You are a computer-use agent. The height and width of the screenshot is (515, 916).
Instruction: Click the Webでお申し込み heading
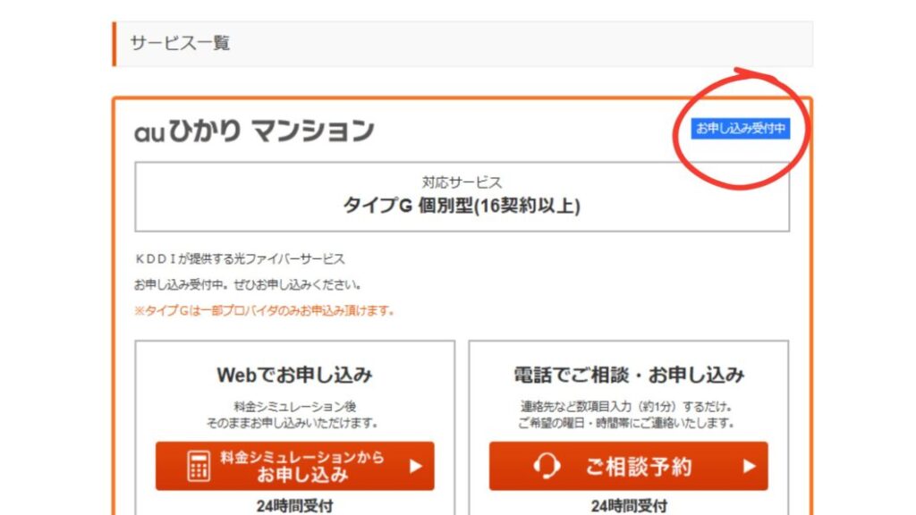[x=294, y=375]
